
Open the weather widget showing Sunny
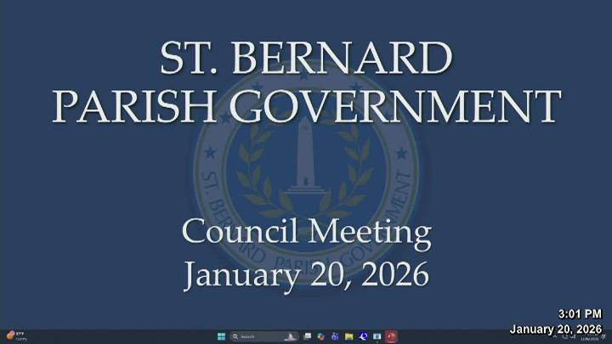[17, 336]
